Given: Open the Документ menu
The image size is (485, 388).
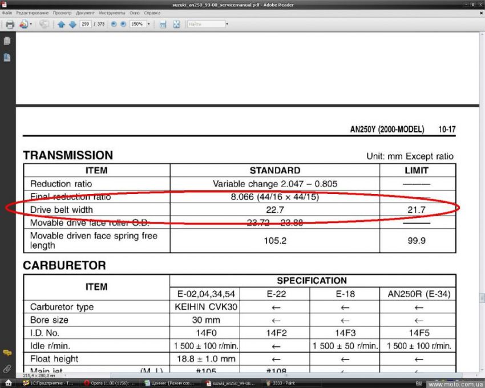Looking at the screenshot, I should [85, 13].
